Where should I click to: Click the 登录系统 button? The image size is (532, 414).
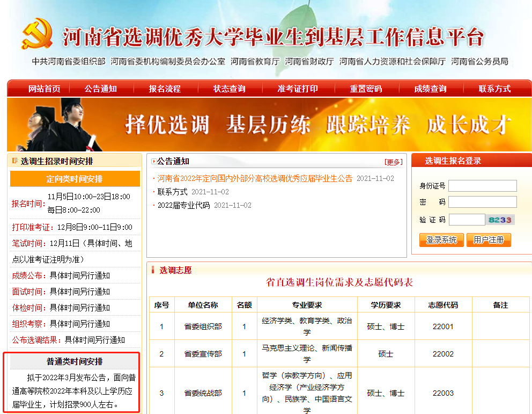[x=441, y=240]
